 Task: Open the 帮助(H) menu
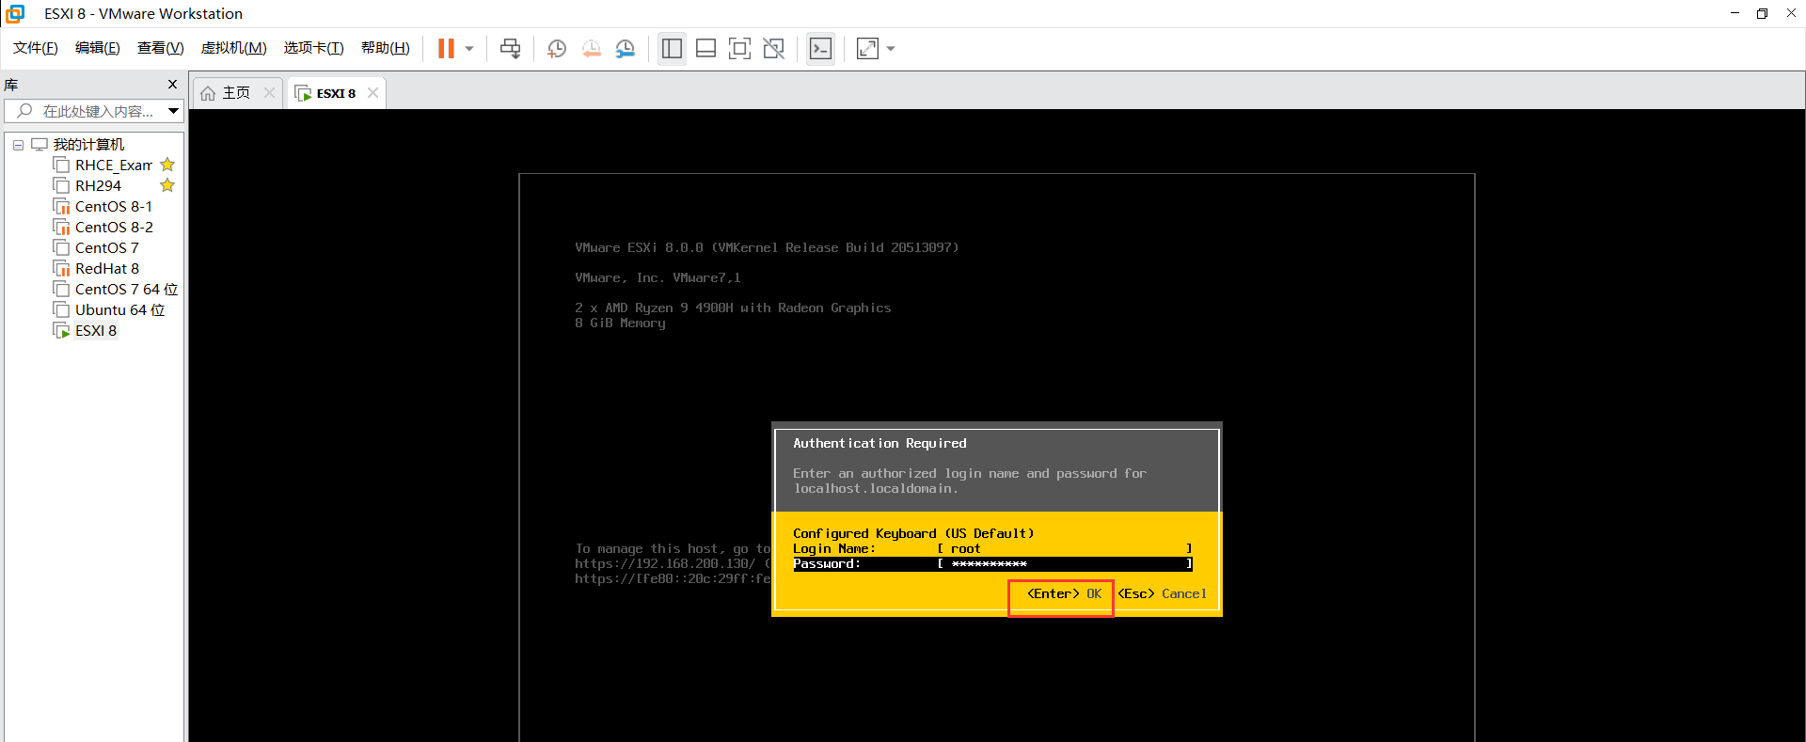coord(386,48)
